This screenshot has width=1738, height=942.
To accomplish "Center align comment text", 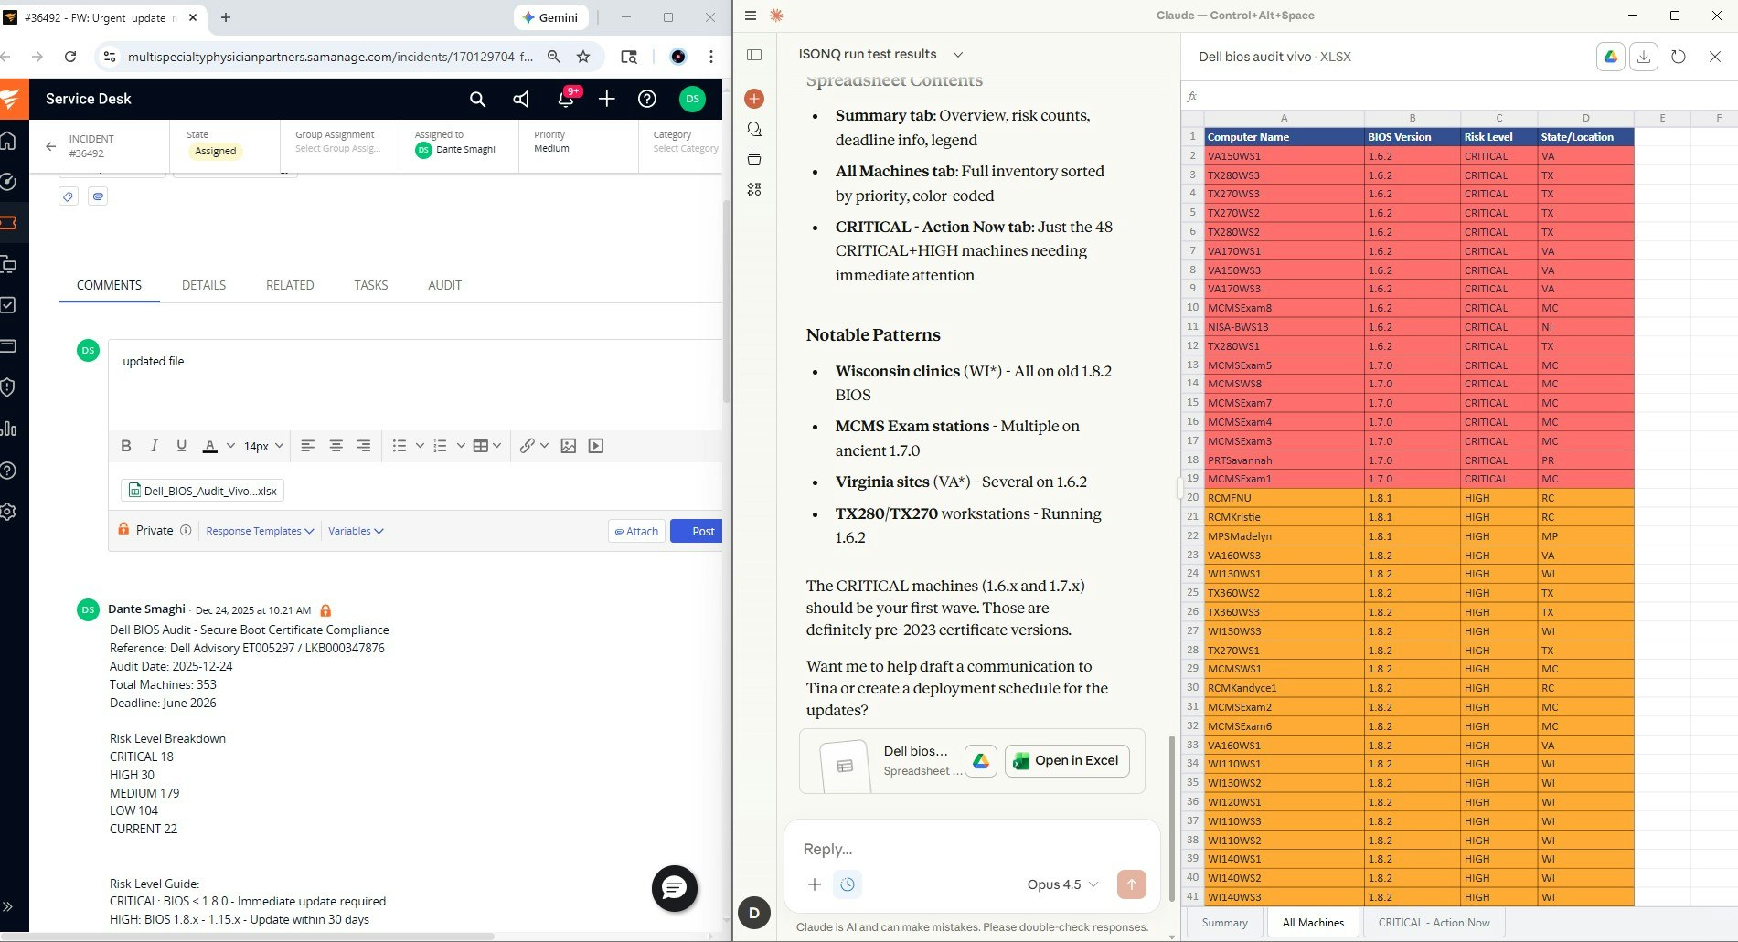I will pos(336,446).
